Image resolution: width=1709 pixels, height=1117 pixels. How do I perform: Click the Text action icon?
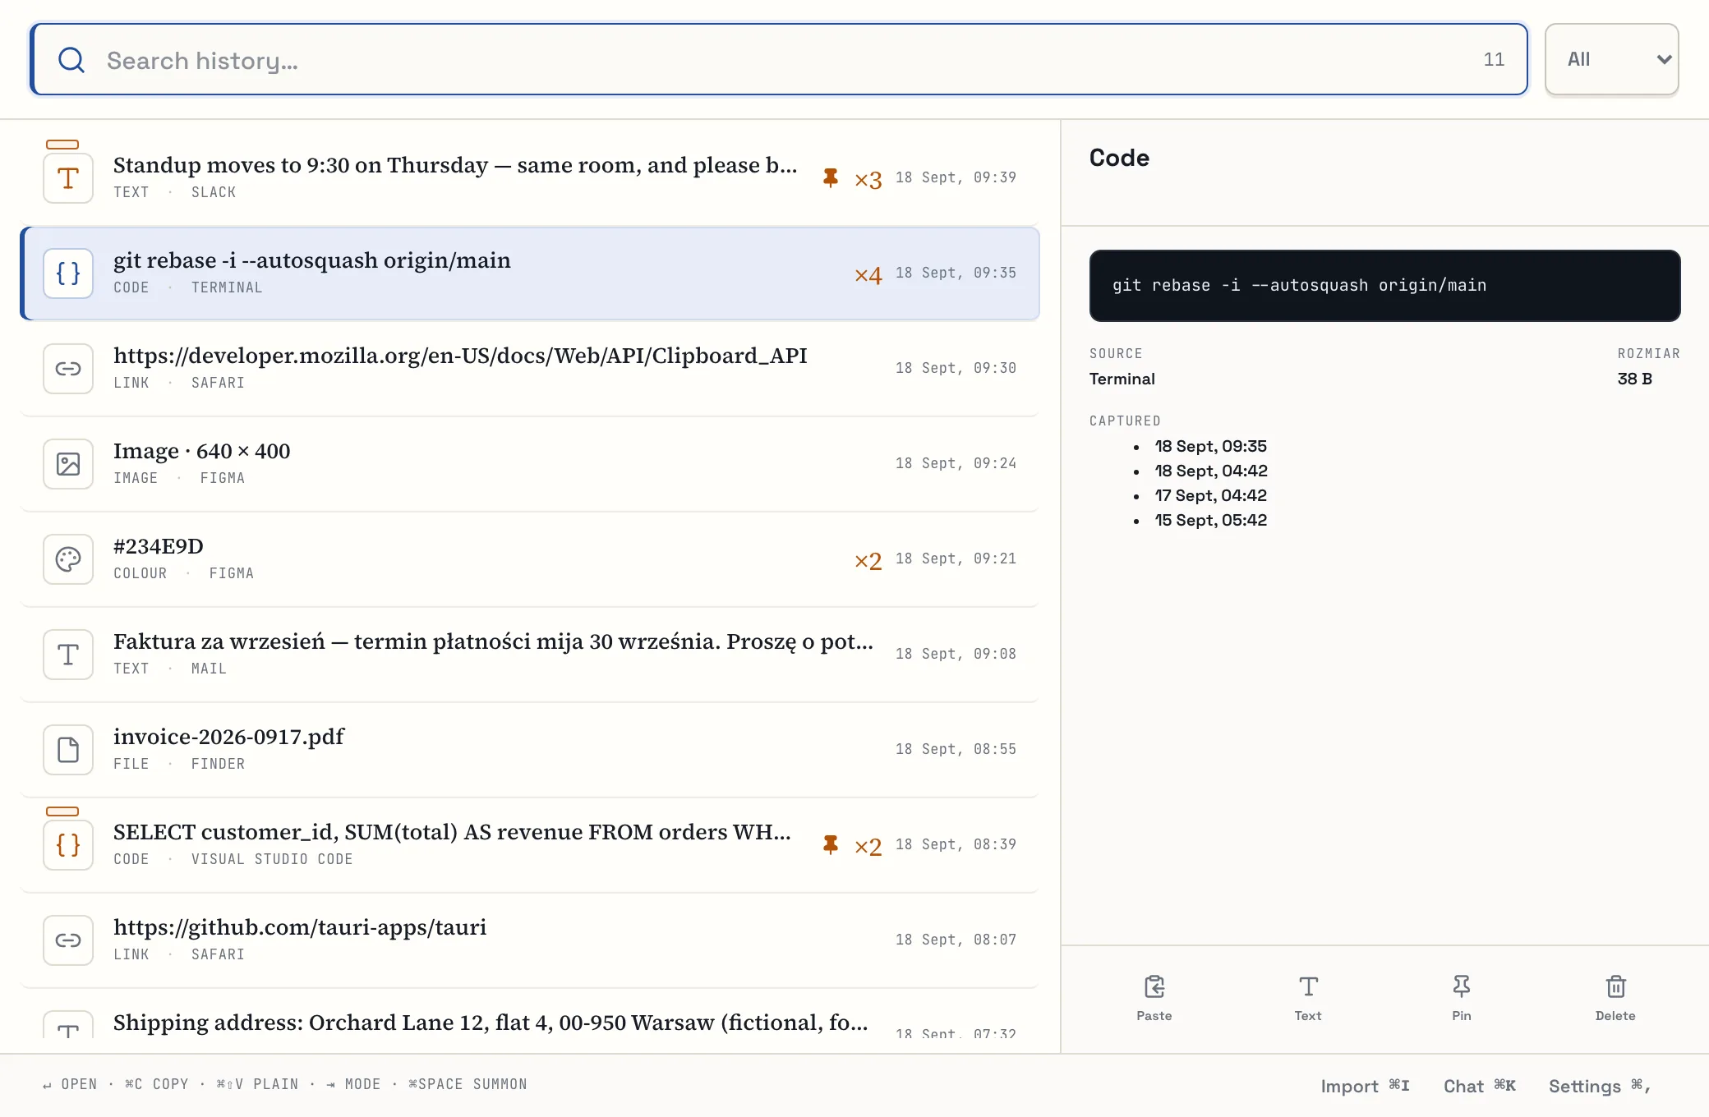[1308, 986]
